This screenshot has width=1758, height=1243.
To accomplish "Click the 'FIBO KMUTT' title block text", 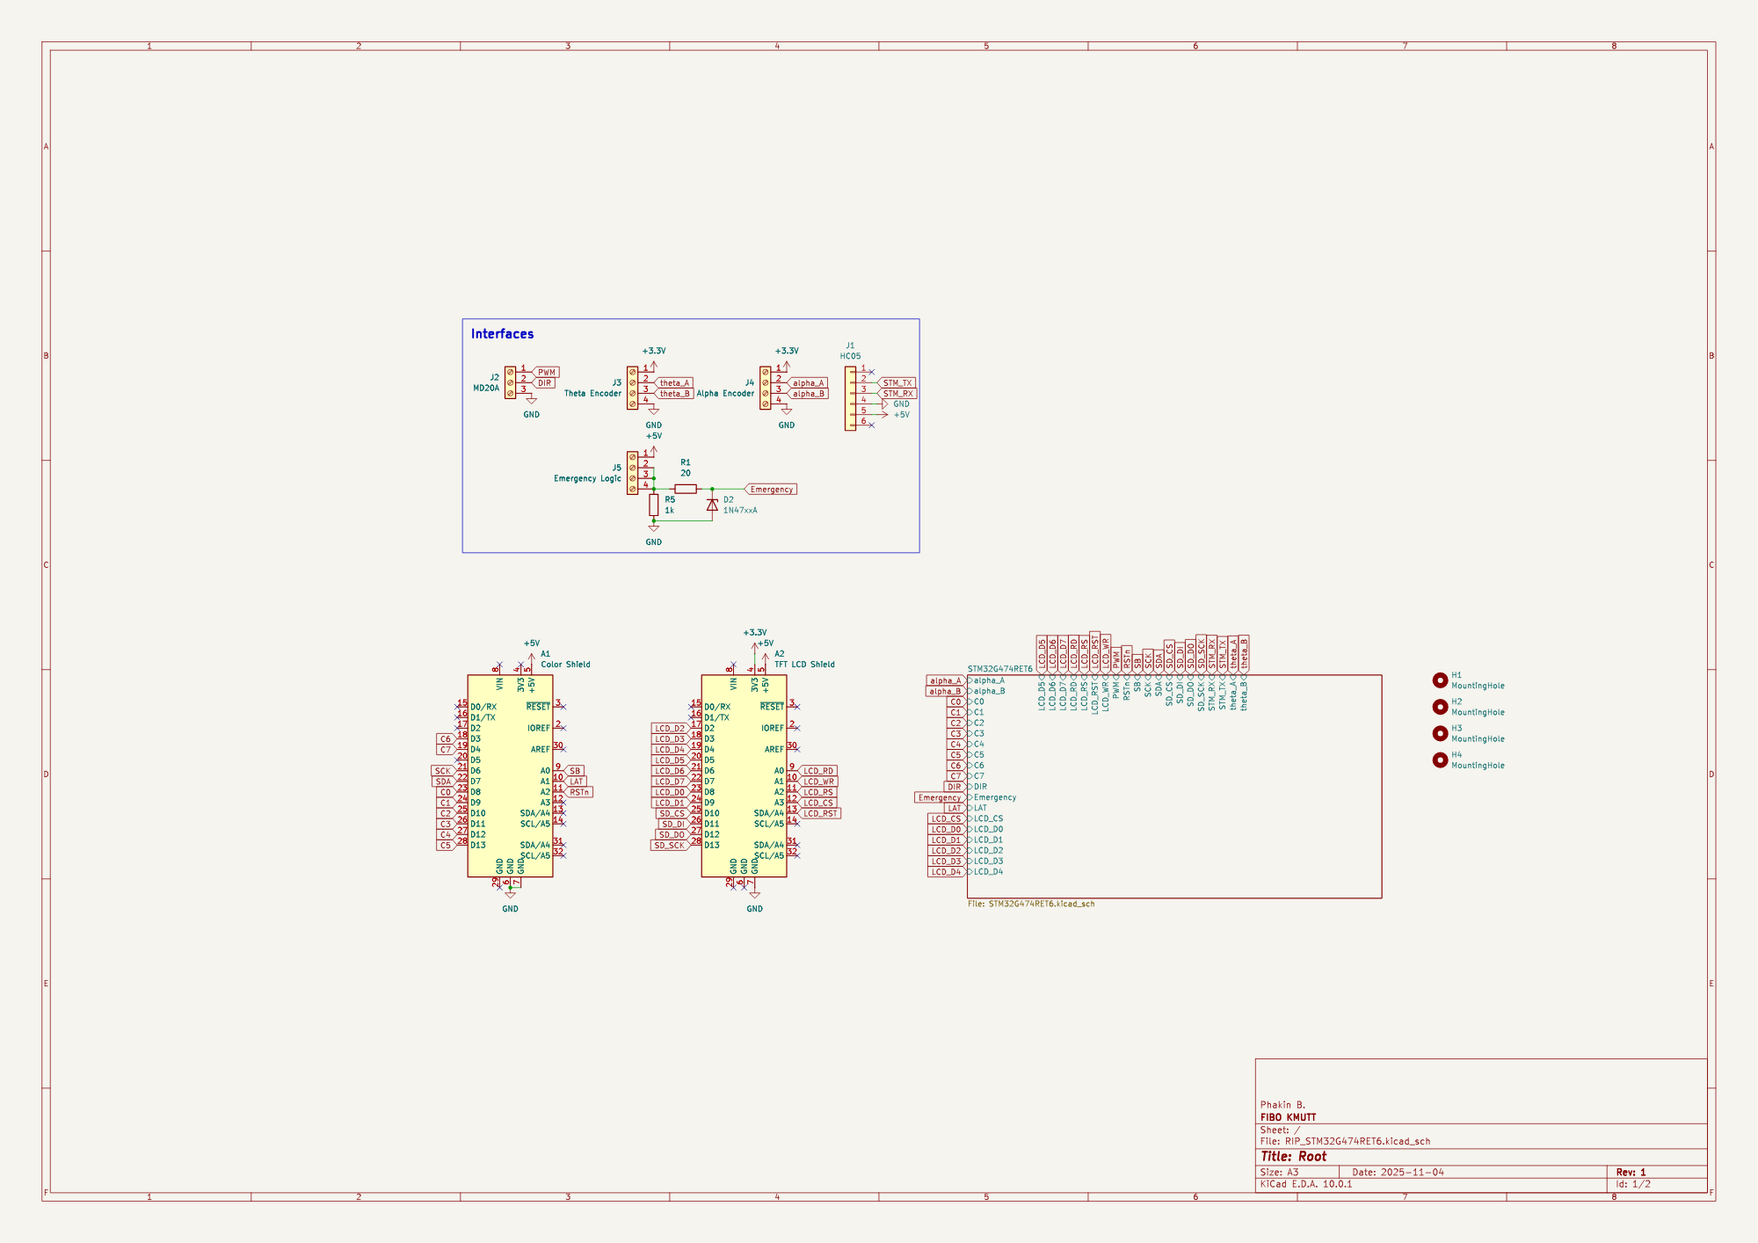I will pos(1288,1117).
